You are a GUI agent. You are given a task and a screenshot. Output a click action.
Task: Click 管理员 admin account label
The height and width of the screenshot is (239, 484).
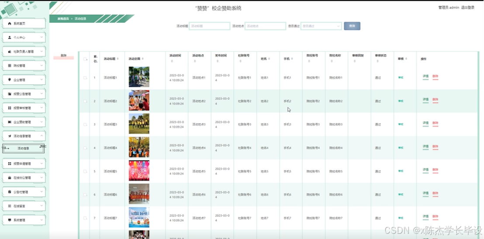[x=449, y=7]
